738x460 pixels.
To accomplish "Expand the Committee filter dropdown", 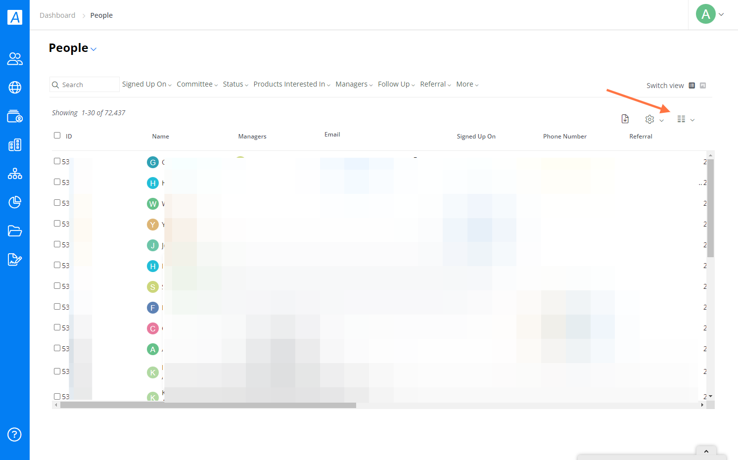I will coord(197,85).
